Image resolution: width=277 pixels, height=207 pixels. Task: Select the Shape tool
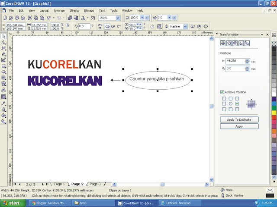click(x=3, y=42)
